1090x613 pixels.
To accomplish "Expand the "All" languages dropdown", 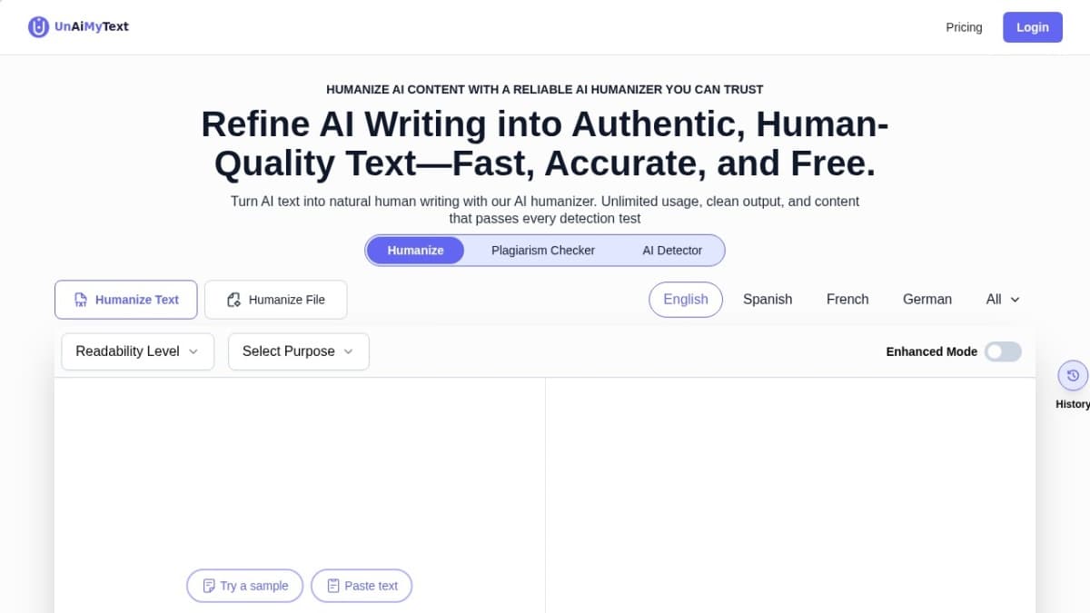I will 1002,299.
